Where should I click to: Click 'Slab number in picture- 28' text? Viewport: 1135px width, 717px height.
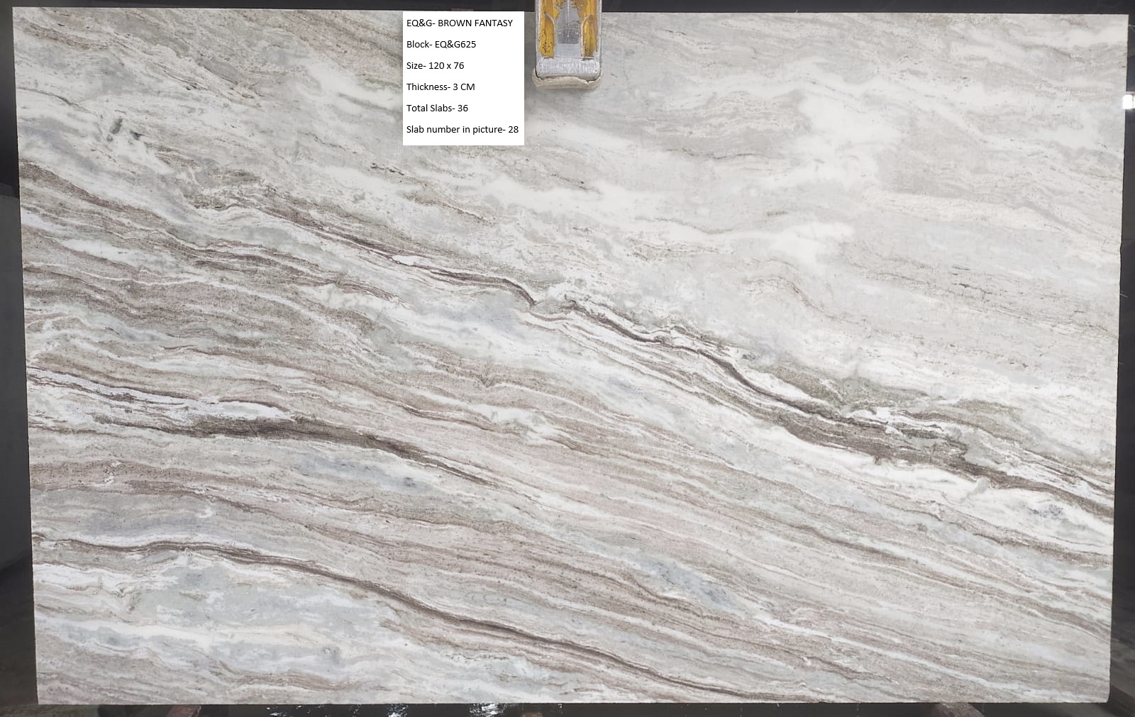click(x=462, y=130)
